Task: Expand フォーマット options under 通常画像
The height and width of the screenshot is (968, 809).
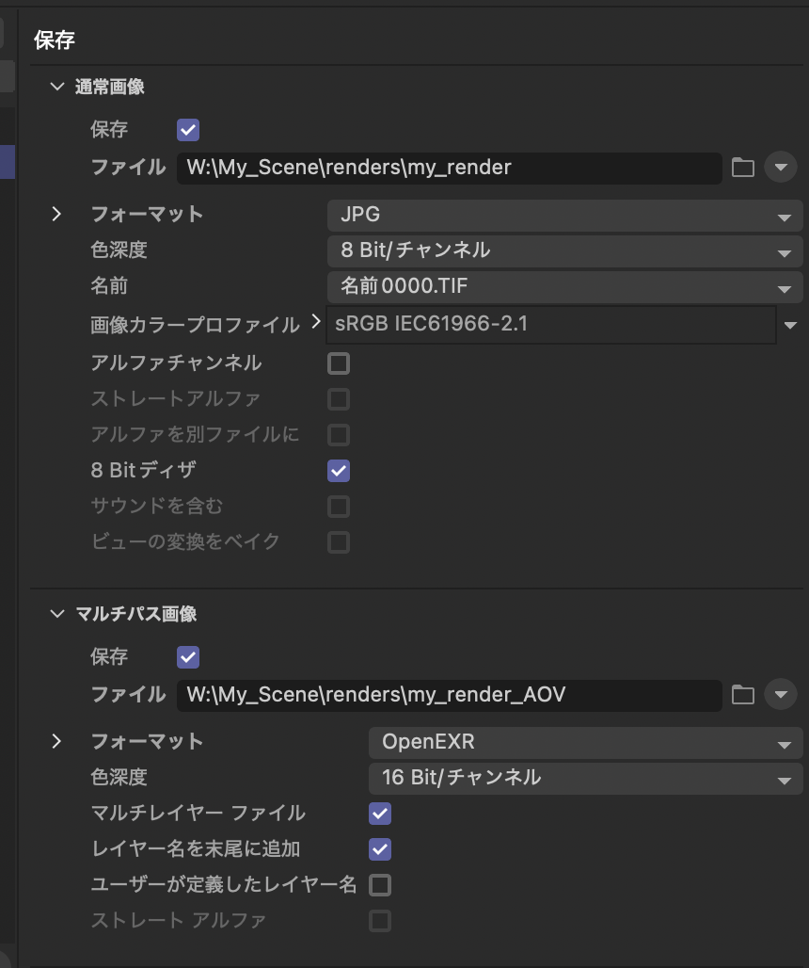Action: pyautogui.click(x=56, y=214)
